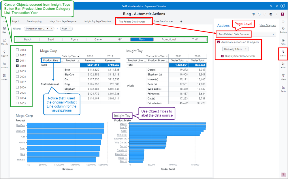Open notifications bell icon
Image resolution: width=288 pixels, height=179 pixels.
pyautogui.click(x=276, y=6)
